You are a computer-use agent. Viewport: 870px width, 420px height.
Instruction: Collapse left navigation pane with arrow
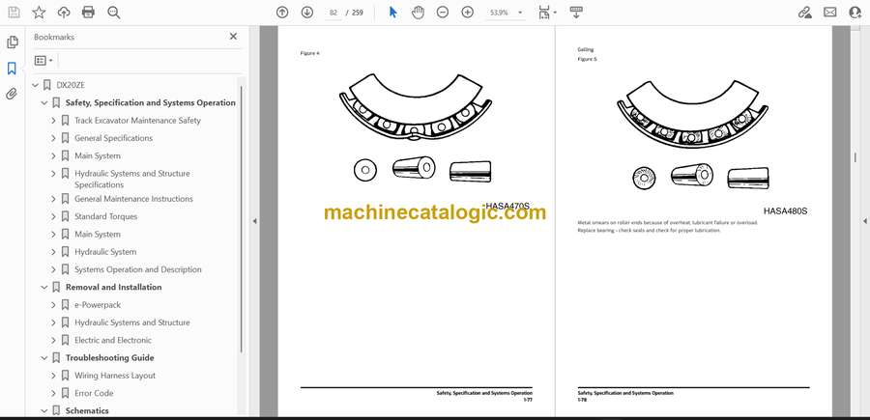tap(254, 221)
